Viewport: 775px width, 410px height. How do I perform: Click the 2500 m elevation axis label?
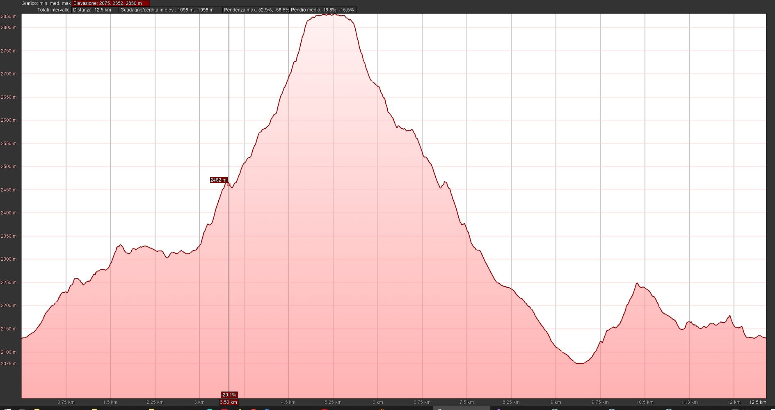(9, 166)
